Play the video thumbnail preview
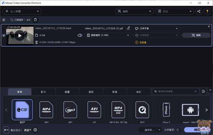This screenshot has height=135, width=213. coord(20,36)
